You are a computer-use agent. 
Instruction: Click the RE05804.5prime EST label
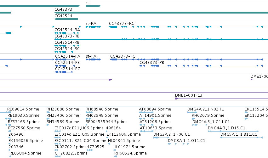[25, 153]
